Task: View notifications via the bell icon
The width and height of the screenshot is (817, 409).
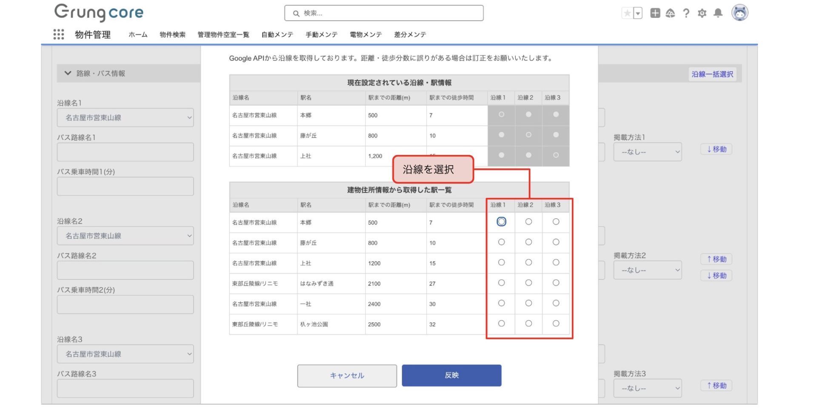Action: pyautogui.click(x=718, y=13)
